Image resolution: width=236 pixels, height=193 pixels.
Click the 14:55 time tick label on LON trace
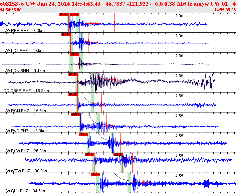pos(178,56)
